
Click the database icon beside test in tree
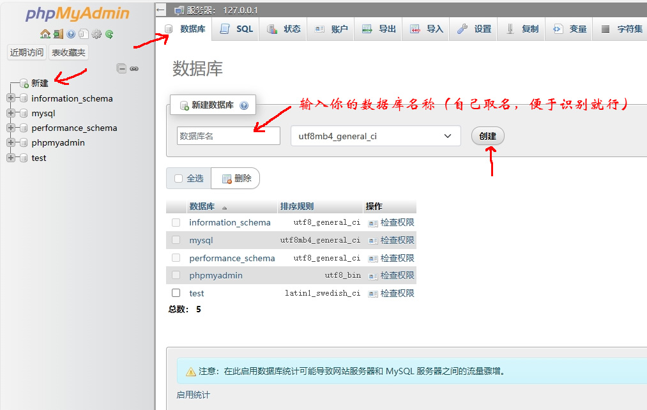24,158
